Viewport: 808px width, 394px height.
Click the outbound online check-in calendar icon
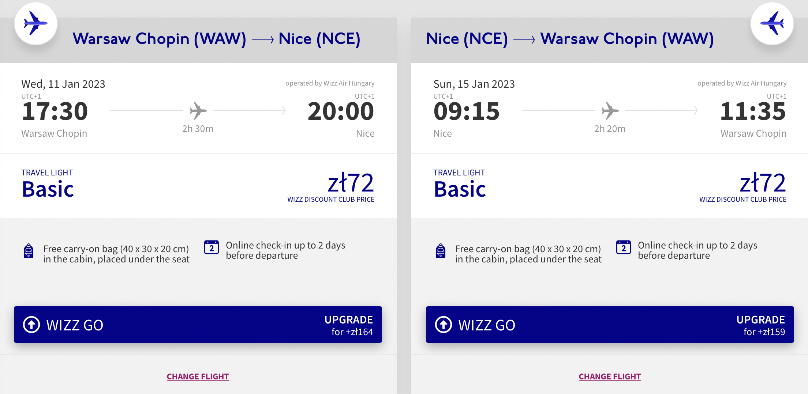click(x=212, y=247)
